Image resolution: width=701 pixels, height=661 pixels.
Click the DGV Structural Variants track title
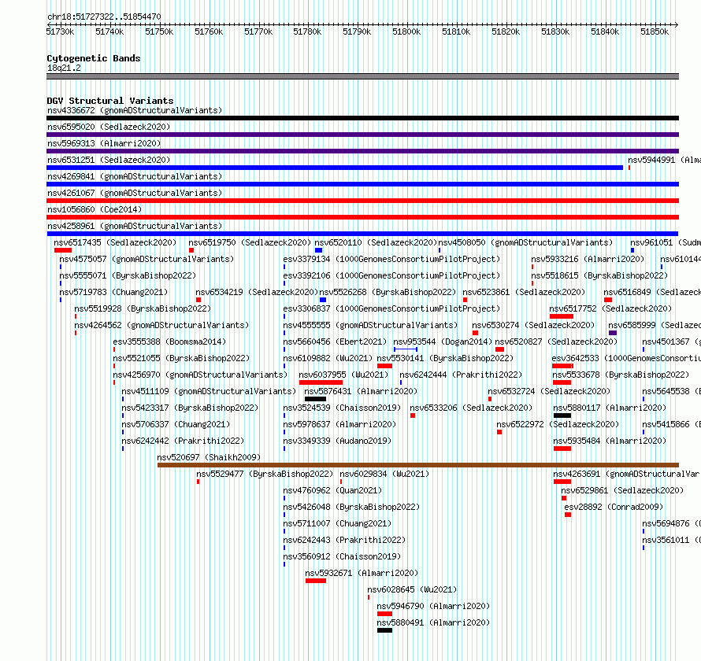pyautogui.click(x=110, y=101)
